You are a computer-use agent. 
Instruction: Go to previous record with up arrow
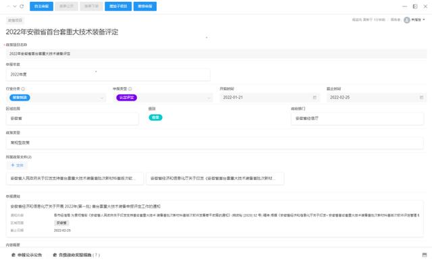(8, 6)
